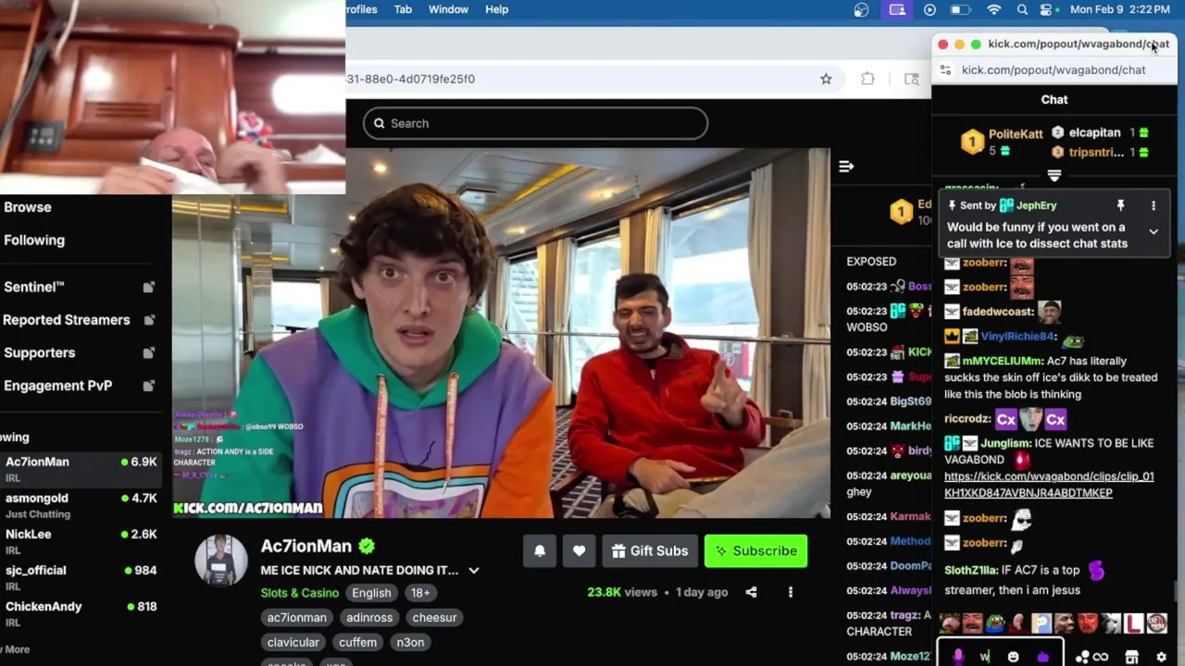The width and height of the screenshot is (1185, 666).
Task: Check battery status in menu bar
Action: tap(961, 9)
